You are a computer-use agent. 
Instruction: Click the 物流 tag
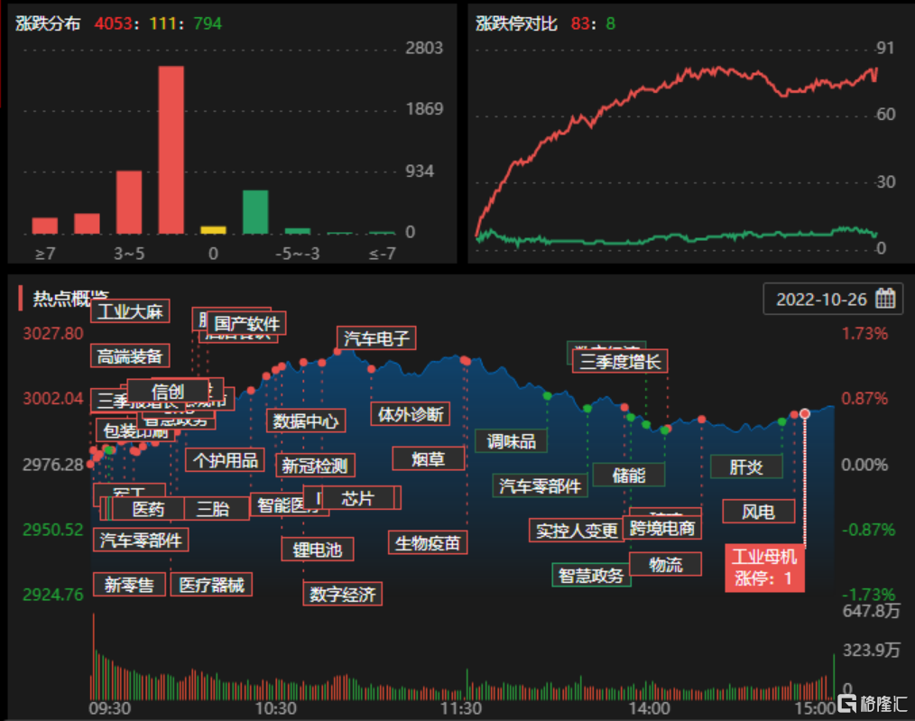click(x=666, y=564)
